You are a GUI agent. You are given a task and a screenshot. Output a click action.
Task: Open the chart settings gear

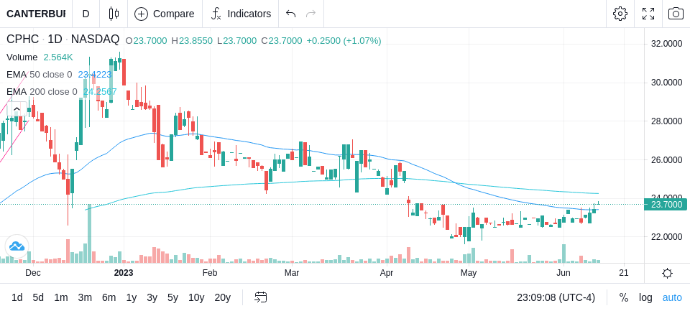[620, 14]
